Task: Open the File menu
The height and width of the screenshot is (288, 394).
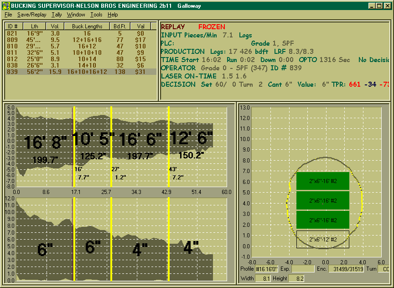Action: (x=8, y=15)
